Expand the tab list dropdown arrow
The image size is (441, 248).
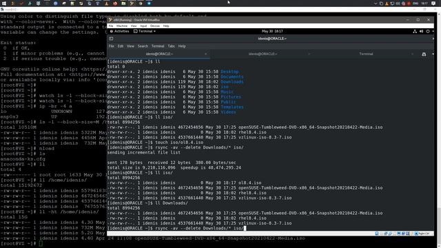[433, 54]
